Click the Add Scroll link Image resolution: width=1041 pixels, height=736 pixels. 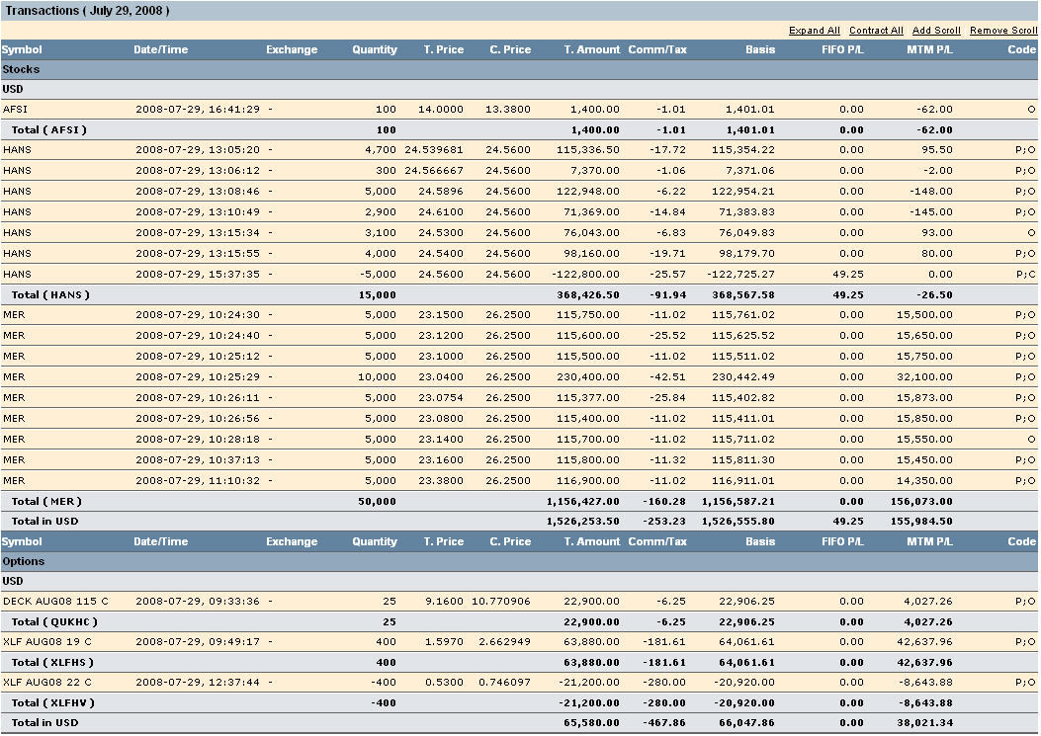[x=936, y=31]
